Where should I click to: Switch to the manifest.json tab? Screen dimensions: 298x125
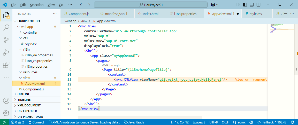click(116, 14)
